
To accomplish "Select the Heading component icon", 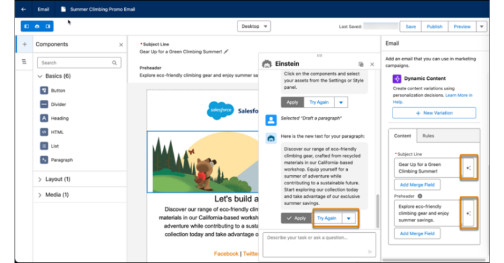I will [44, 118].
